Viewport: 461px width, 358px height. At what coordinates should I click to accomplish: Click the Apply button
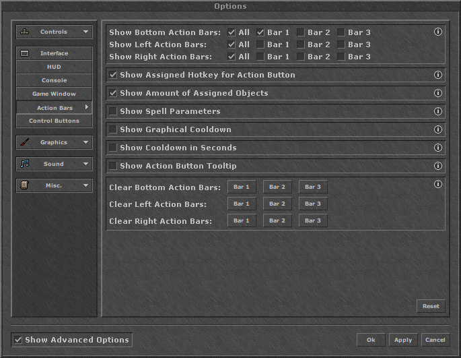click(403, 340)
